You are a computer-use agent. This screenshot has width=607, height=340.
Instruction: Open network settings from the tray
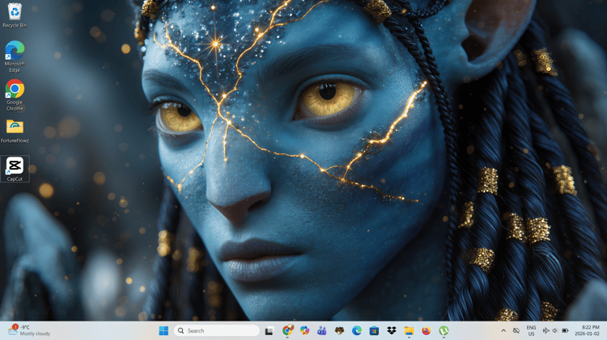pos(545,331)
